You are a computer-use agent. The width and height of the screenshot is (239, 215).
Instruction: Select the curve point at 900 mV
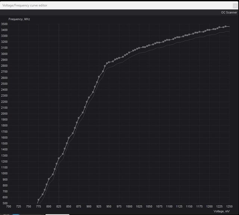89,97
